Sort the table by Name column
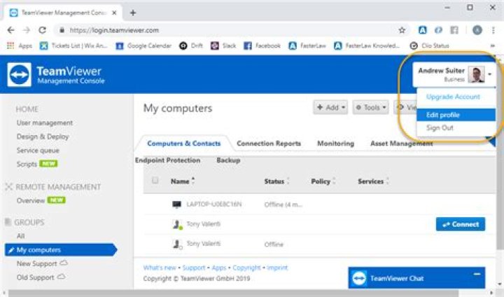Image resolution: width=504 pixels, height=297 pixels. [x=183, y=181]
